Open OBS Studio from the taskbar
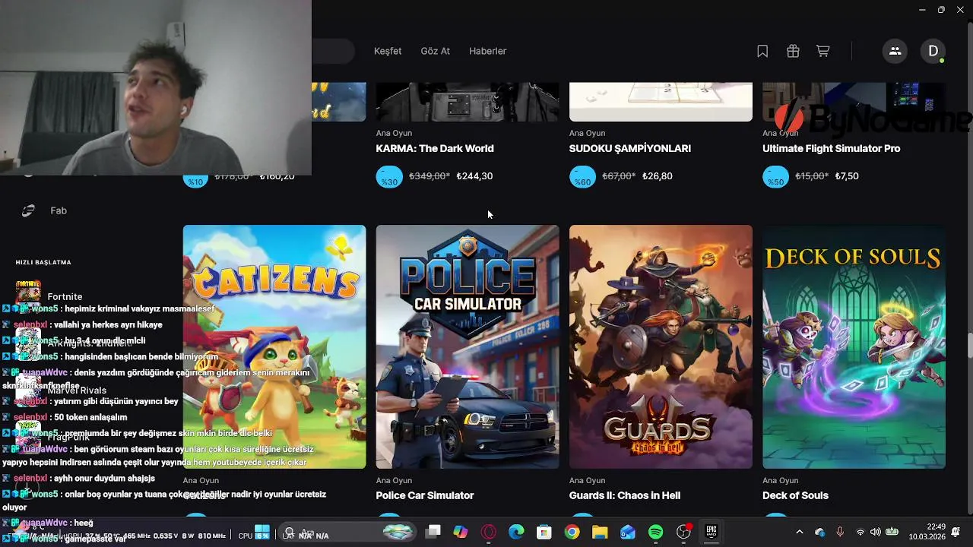The width and height of the screenshot is (973, 547). pos(684,532)
